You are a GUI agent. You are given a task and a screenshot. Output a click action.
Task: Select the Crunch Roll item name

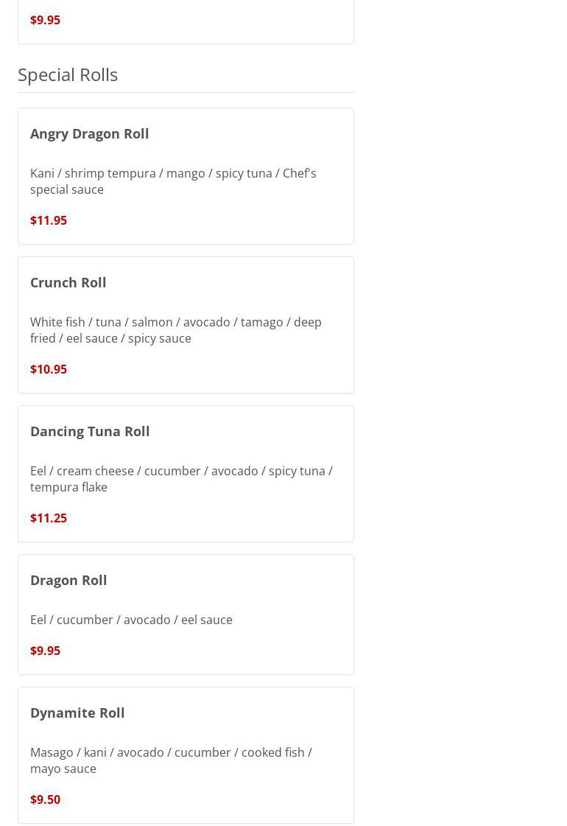[68, 282]
